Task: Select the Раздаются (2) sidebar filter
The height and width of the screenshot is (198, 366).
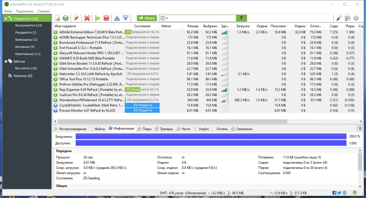Action: (x=26, y=32)
